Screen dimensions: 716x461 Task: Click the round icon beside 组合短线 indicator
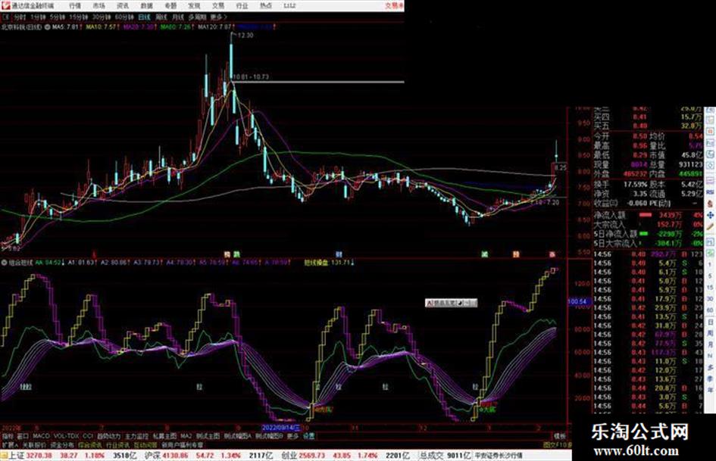tap(5, 263)
